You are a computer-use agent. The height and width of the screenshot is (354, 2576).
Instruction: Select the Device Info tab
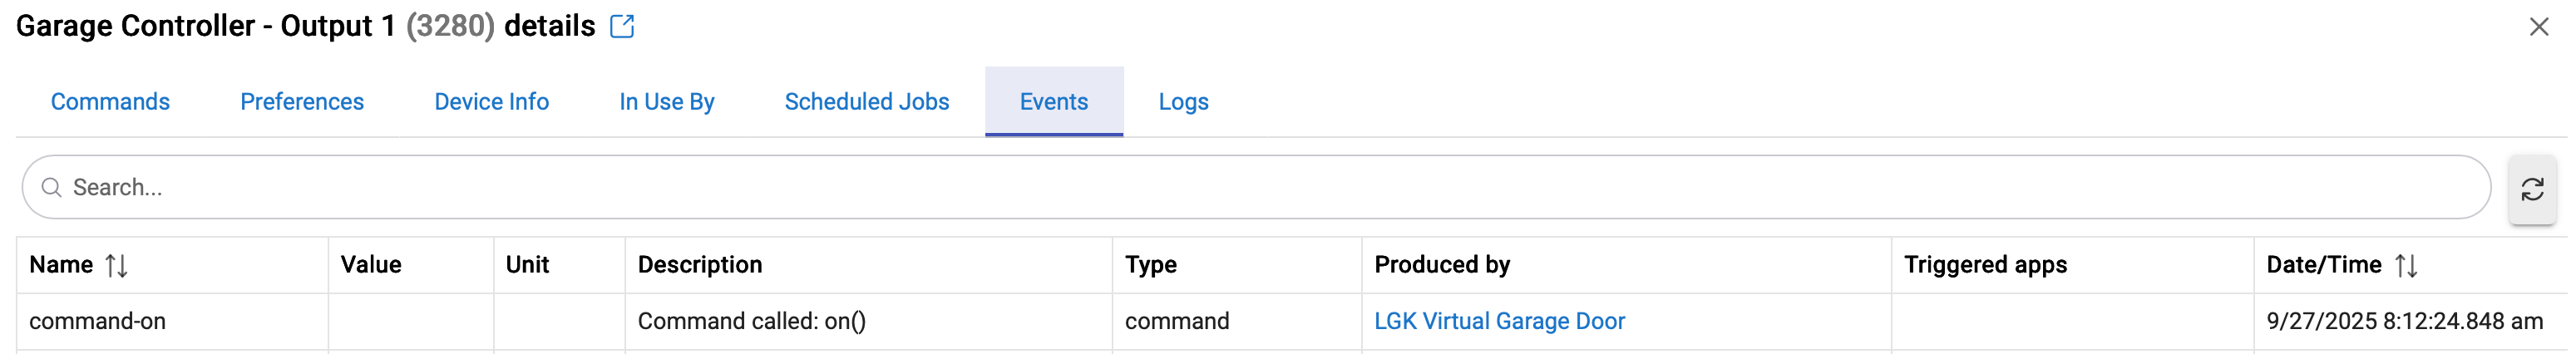pyautogui.click(x=491, y=102)
